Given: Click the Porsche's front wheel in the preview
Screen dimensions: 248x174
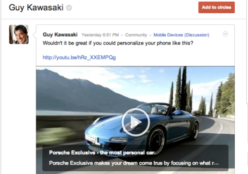Looking at the screenshot, I should (157, 140).
